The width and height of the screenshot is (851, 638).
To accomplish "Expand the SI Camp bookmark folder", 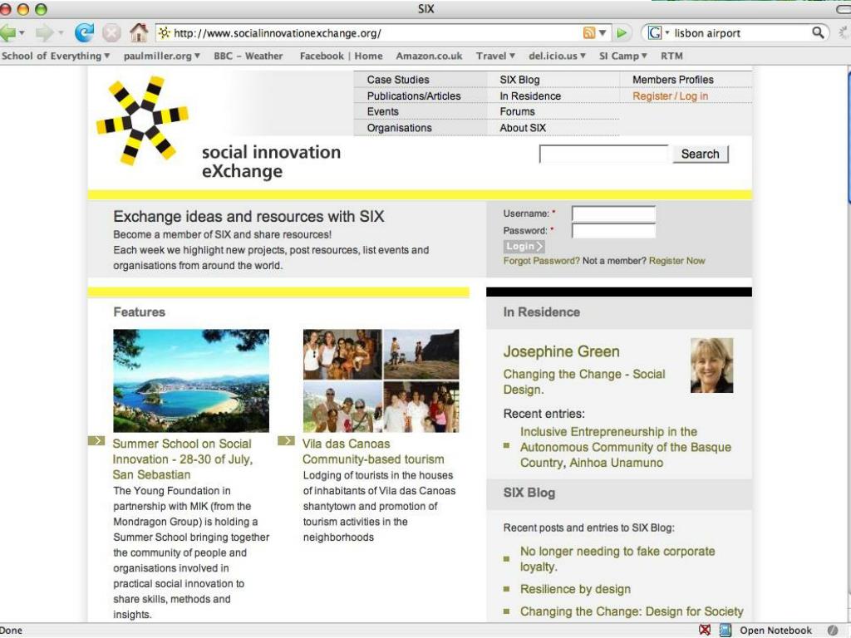I will coord(623,56).
